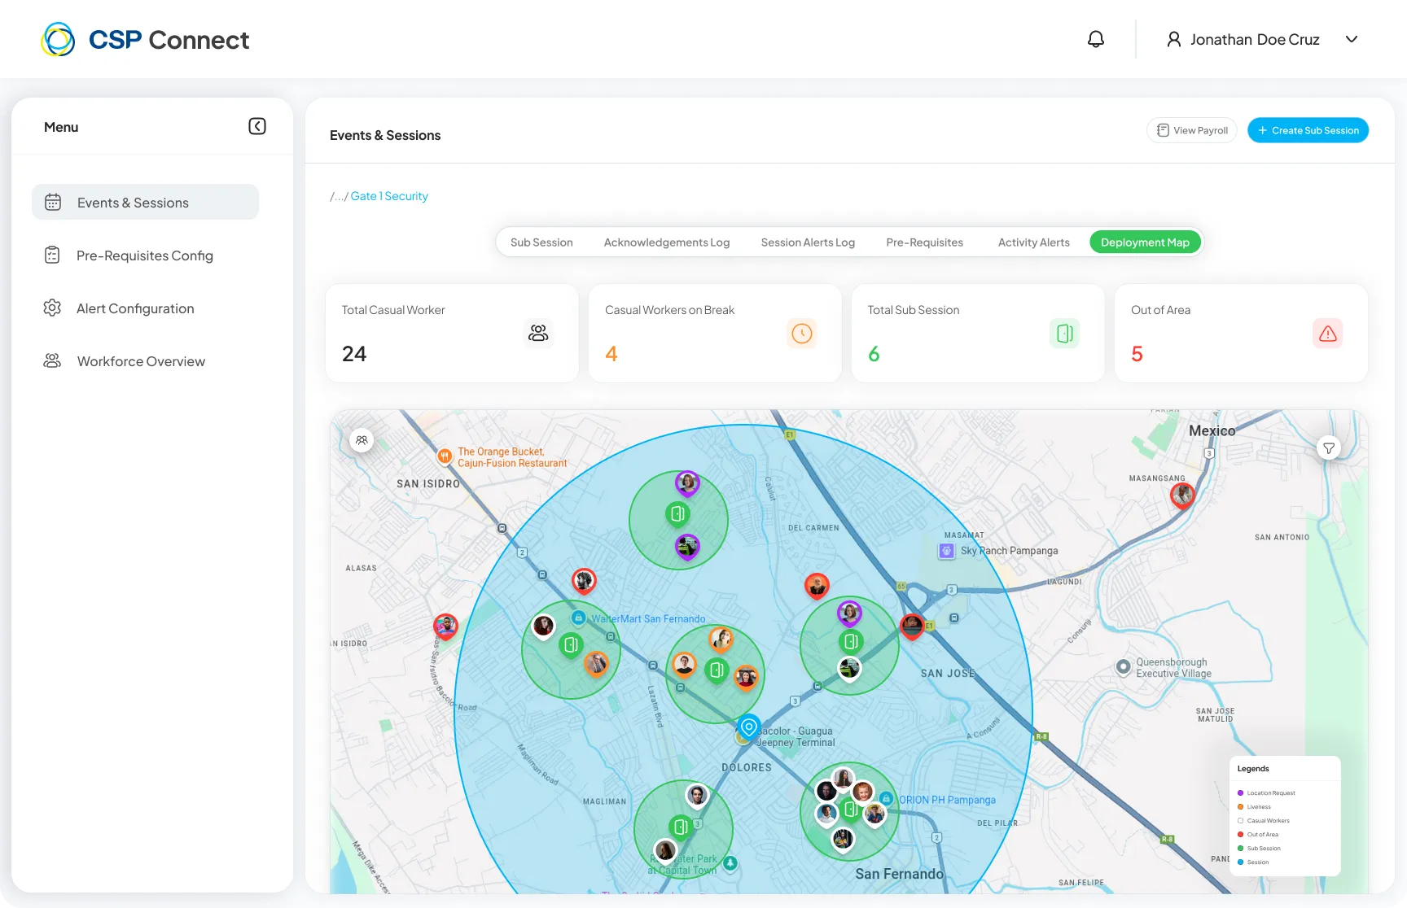Go to Pre-Requisites Config page
This screenshot has width=1407, height=908.
point(145,255)
